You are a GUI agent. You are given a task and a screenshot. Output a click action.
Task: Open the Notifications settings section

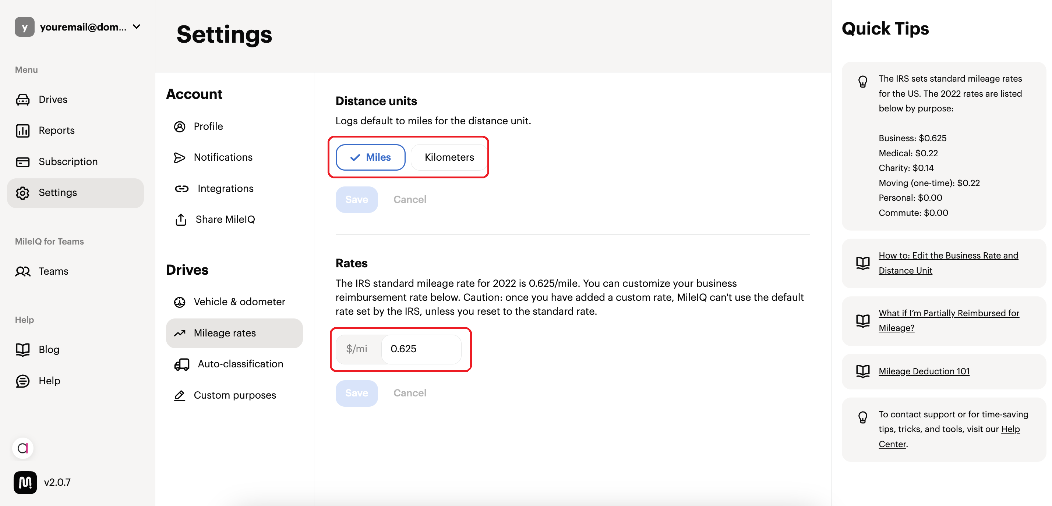(234, 157)
